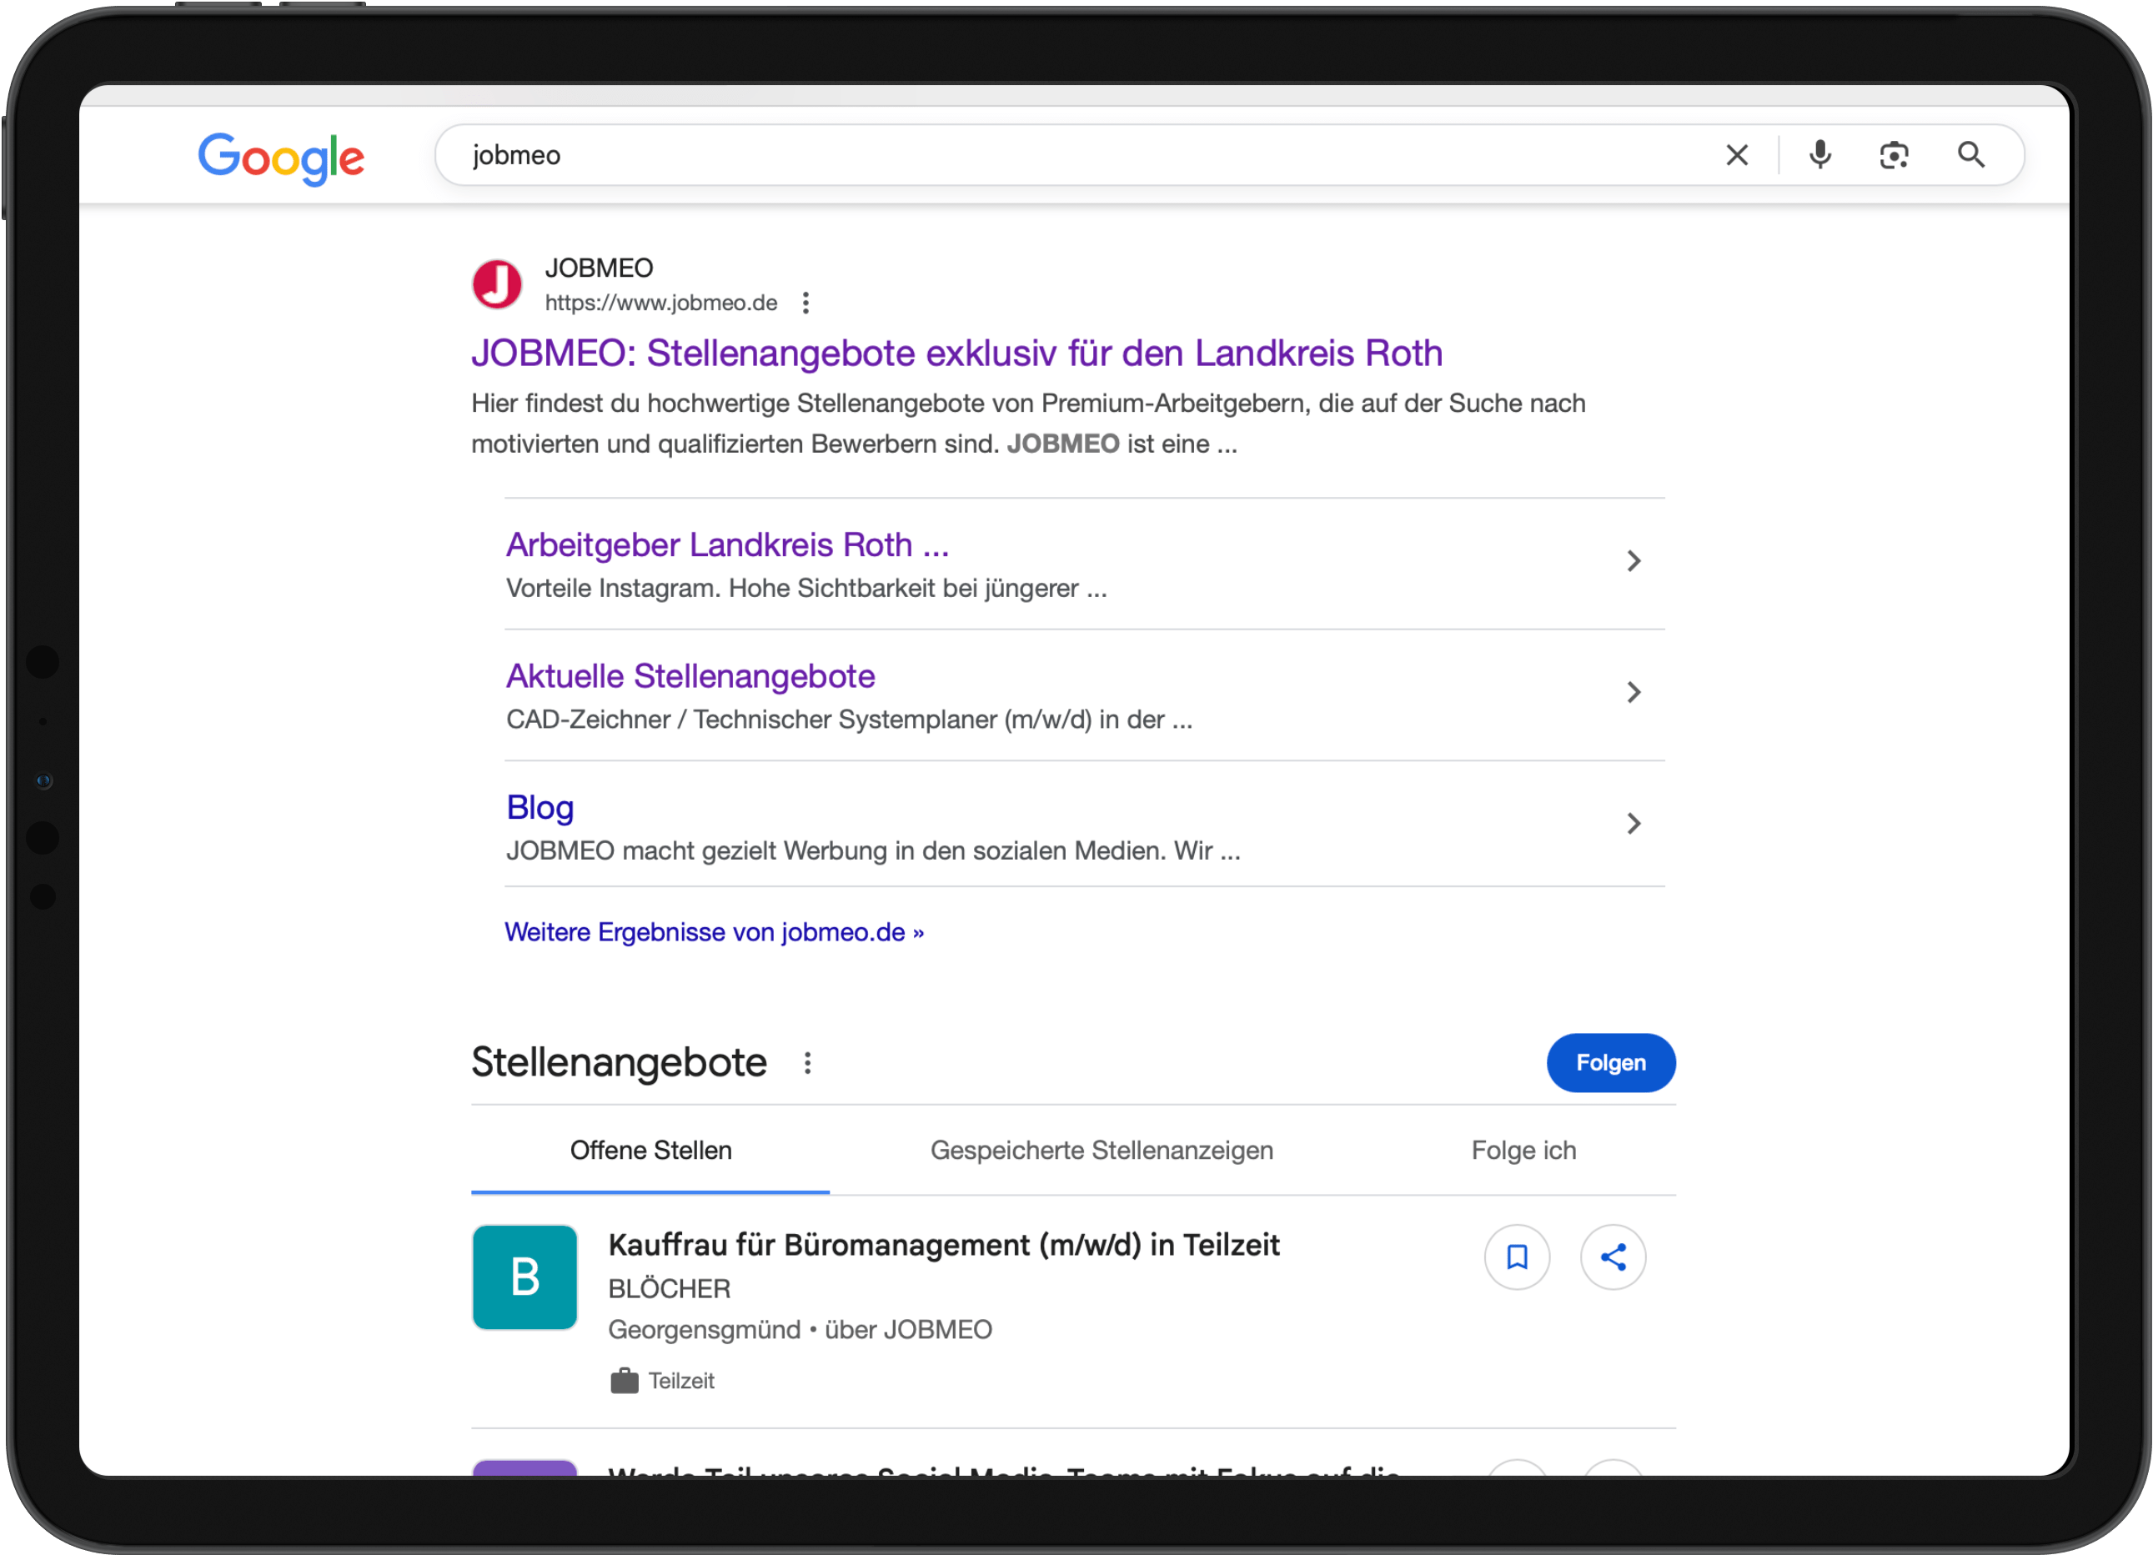The width and height of the screenshot is (2153, 1555).
Task: Click the 'Hier findest du hochwertige' snippet text
Action: [1028, 424]
